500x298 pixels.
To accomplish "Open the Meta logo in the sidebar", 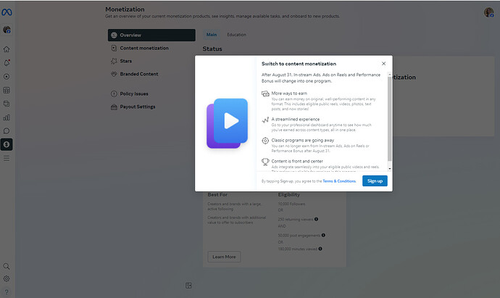I will [7, 12].
